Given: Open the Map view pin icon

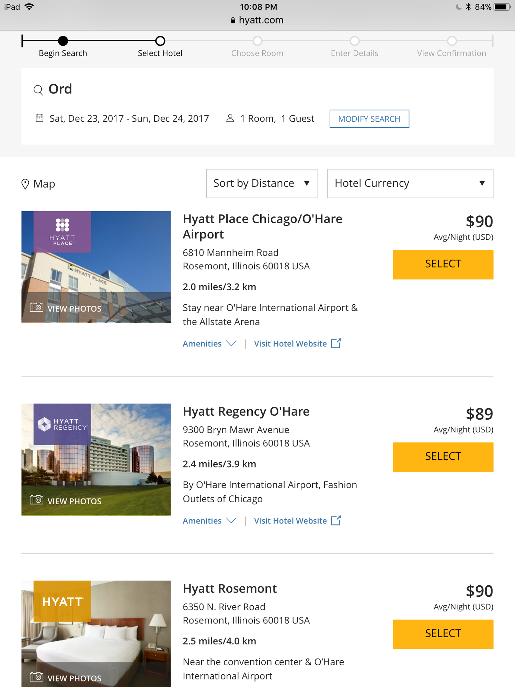Looking at the screenshot, I should 25,184.
